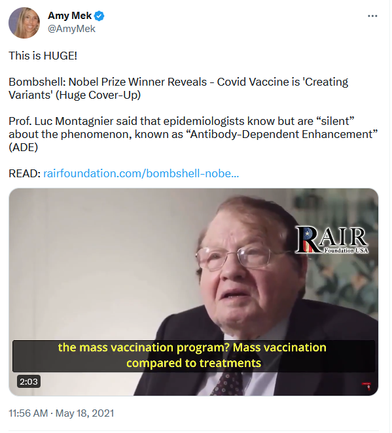Click the blue verified checkmark badge
392x433 pixels.
(99, 16)
